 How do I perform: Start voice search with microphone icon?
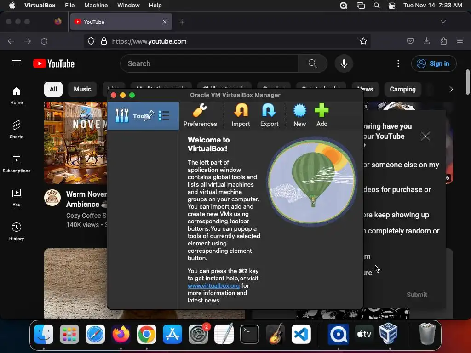(344, 63)
